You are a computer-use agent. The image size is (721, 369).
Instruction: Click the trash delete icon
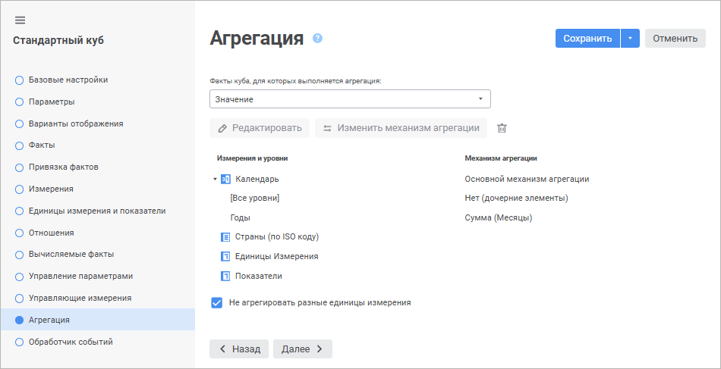pyautogui.click(x=502, y=128)
